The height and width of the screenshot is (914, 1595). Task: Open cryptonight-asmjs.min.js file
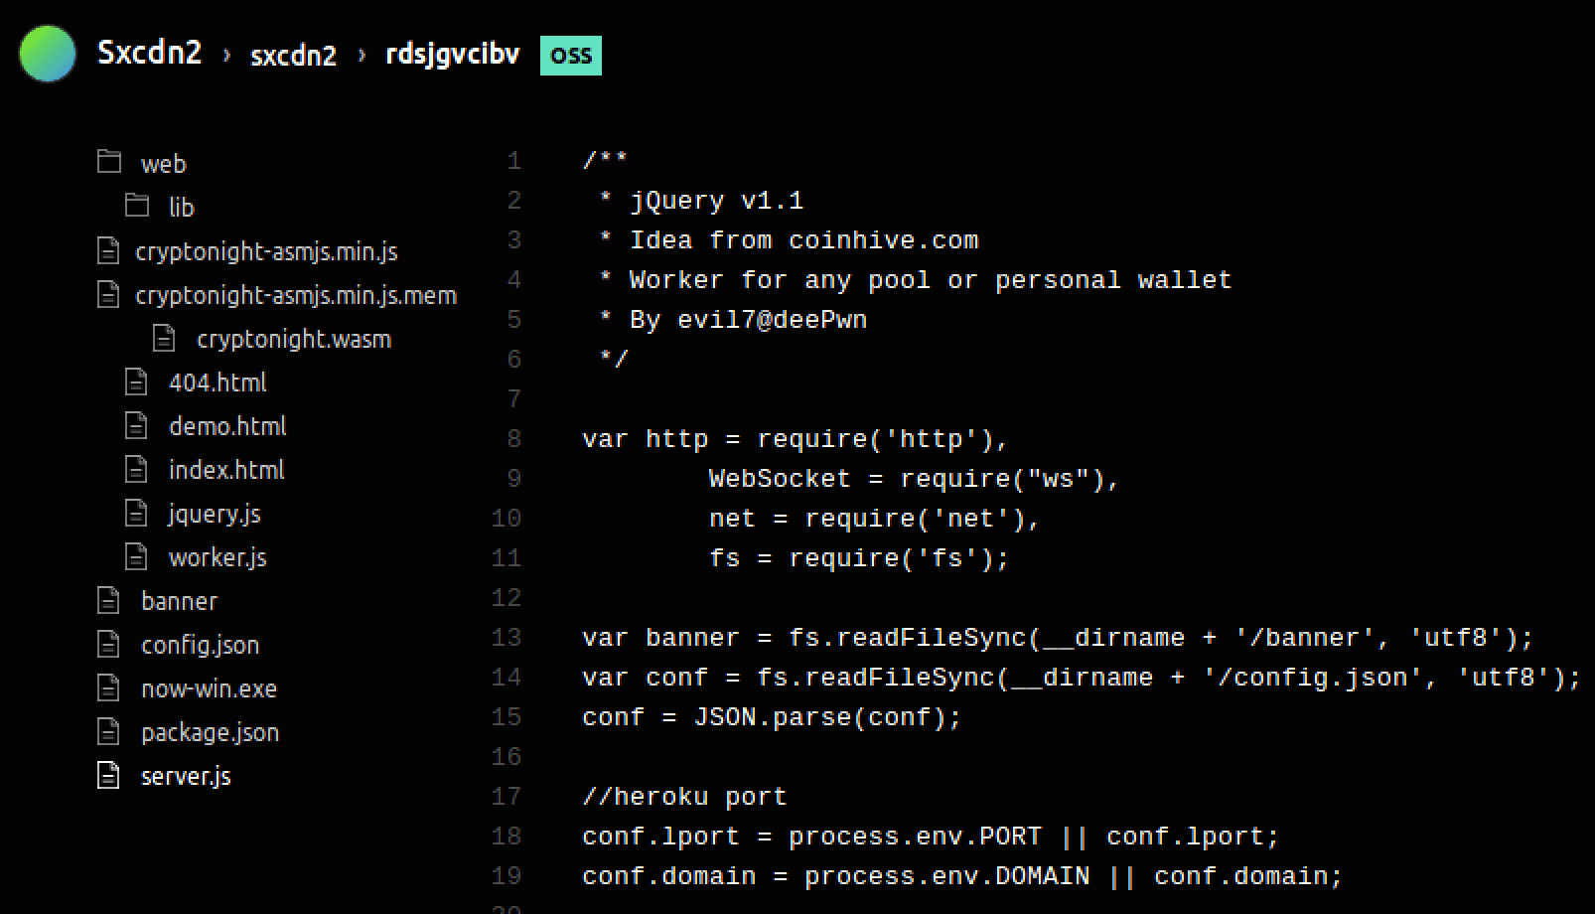pos(266,251)
